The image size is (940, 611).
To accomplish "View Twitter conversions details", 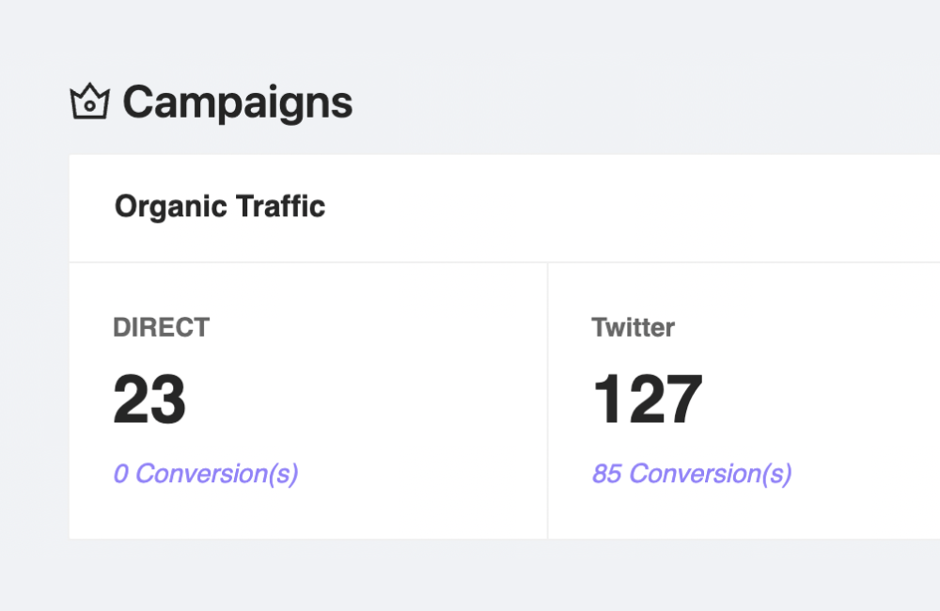I will (x=691, y=473).
